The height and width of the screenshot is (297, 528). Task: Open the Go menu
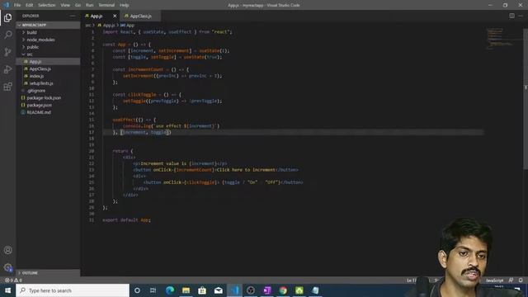click(78, 5)
